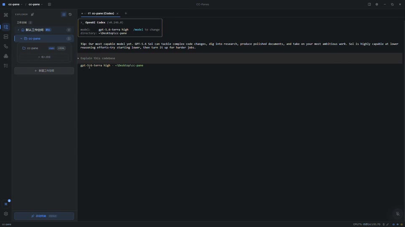405x227 pixels.
Task: Click the blue eye icon in the status bar
Action: click(393, 224)
